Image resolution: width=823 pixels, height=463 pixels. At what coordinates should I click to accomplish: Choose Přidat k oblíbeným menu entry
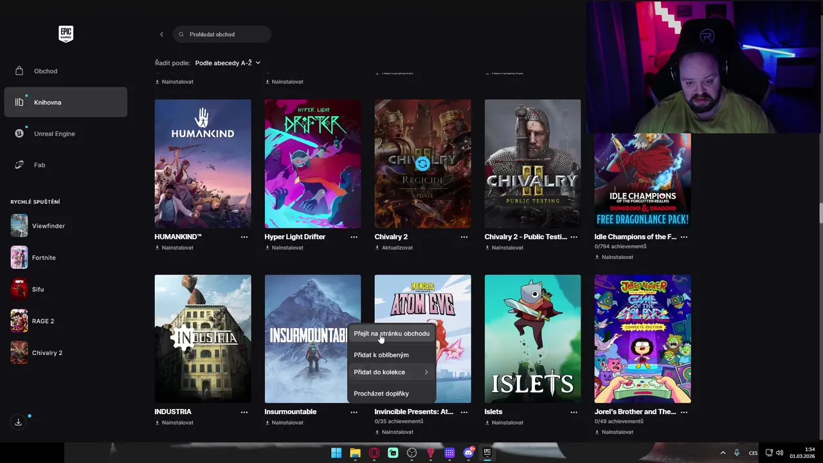click(x=392, y=355)
